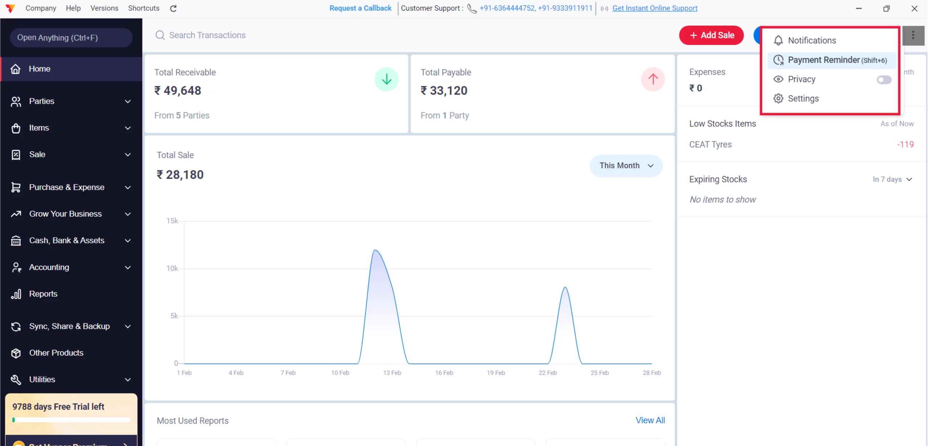Toggle the Privacy switch on
928x446 pixels.
884,79
